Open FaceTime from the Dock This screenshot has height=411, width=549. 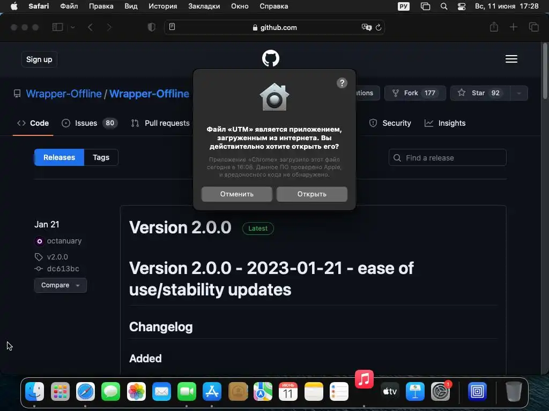[187, 391]
